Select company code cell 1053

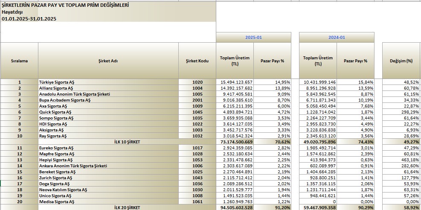pyautogui.click(x=197, y=160)
